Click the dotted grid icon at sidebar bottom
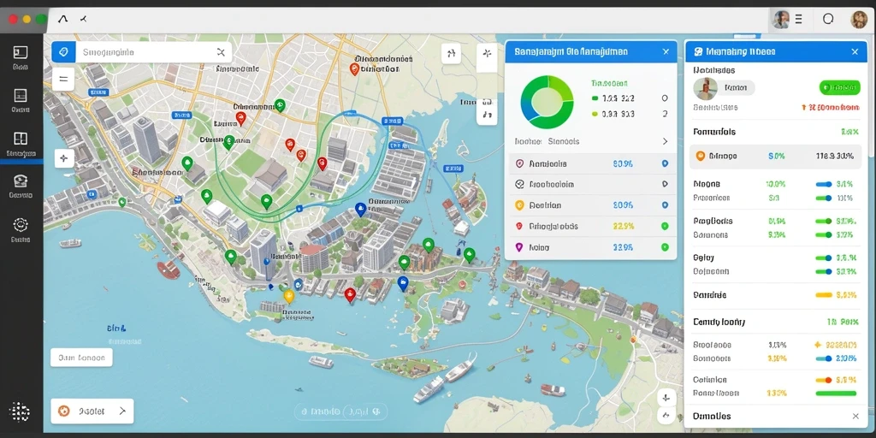 (20, 411)
